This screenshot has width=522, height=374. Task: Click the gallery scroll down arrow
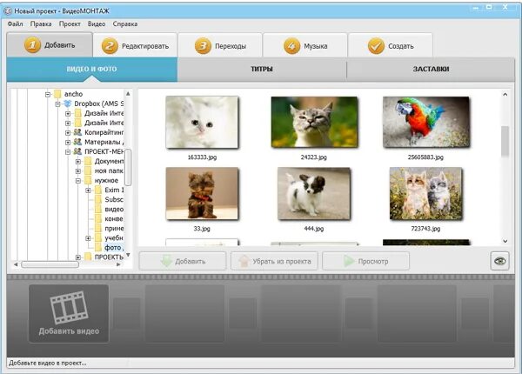(505, 241)
